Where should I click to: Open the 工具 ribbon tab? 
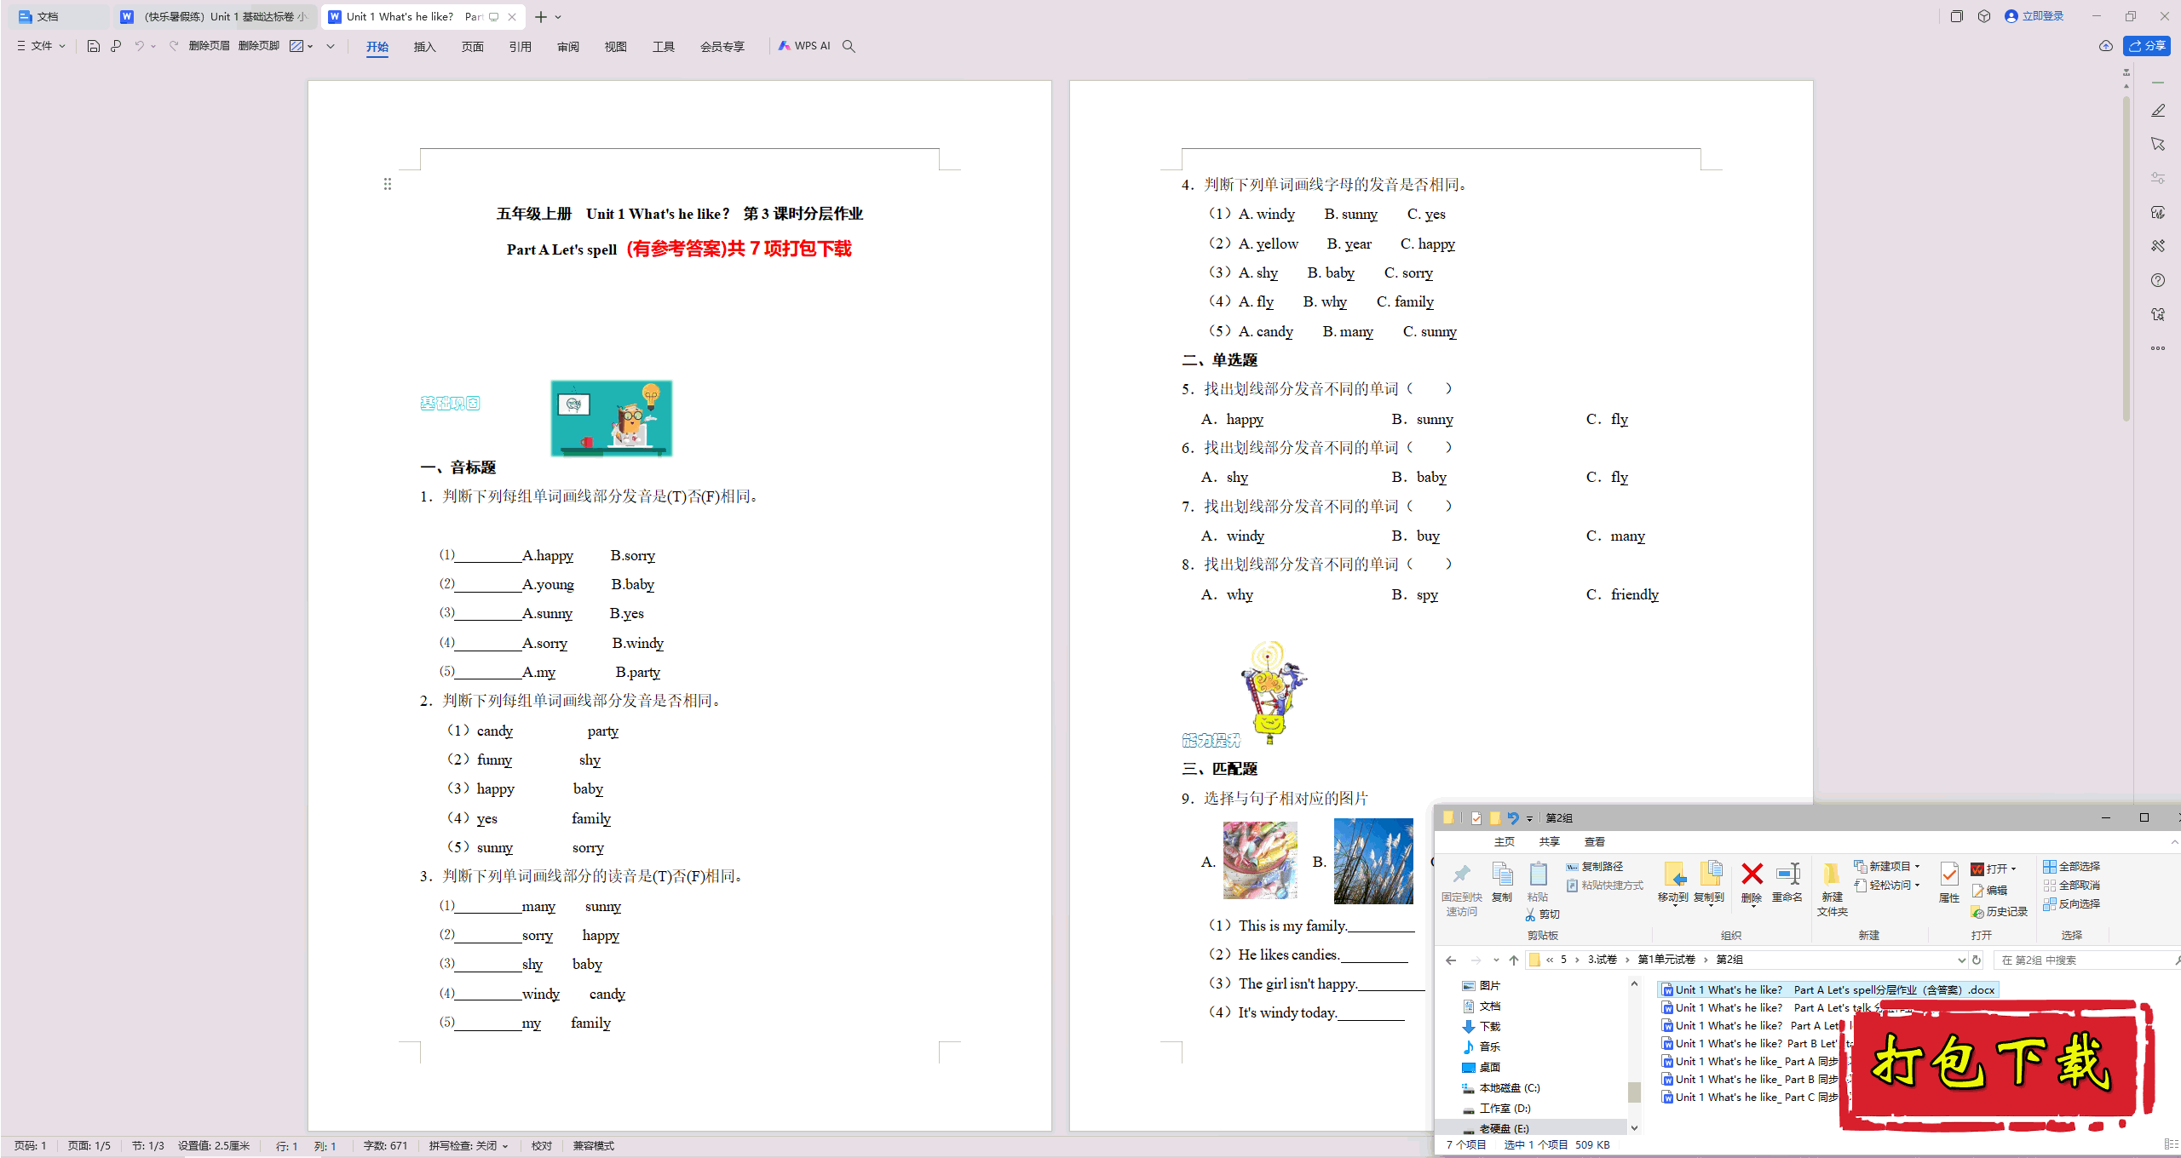[x=663, y=47]
